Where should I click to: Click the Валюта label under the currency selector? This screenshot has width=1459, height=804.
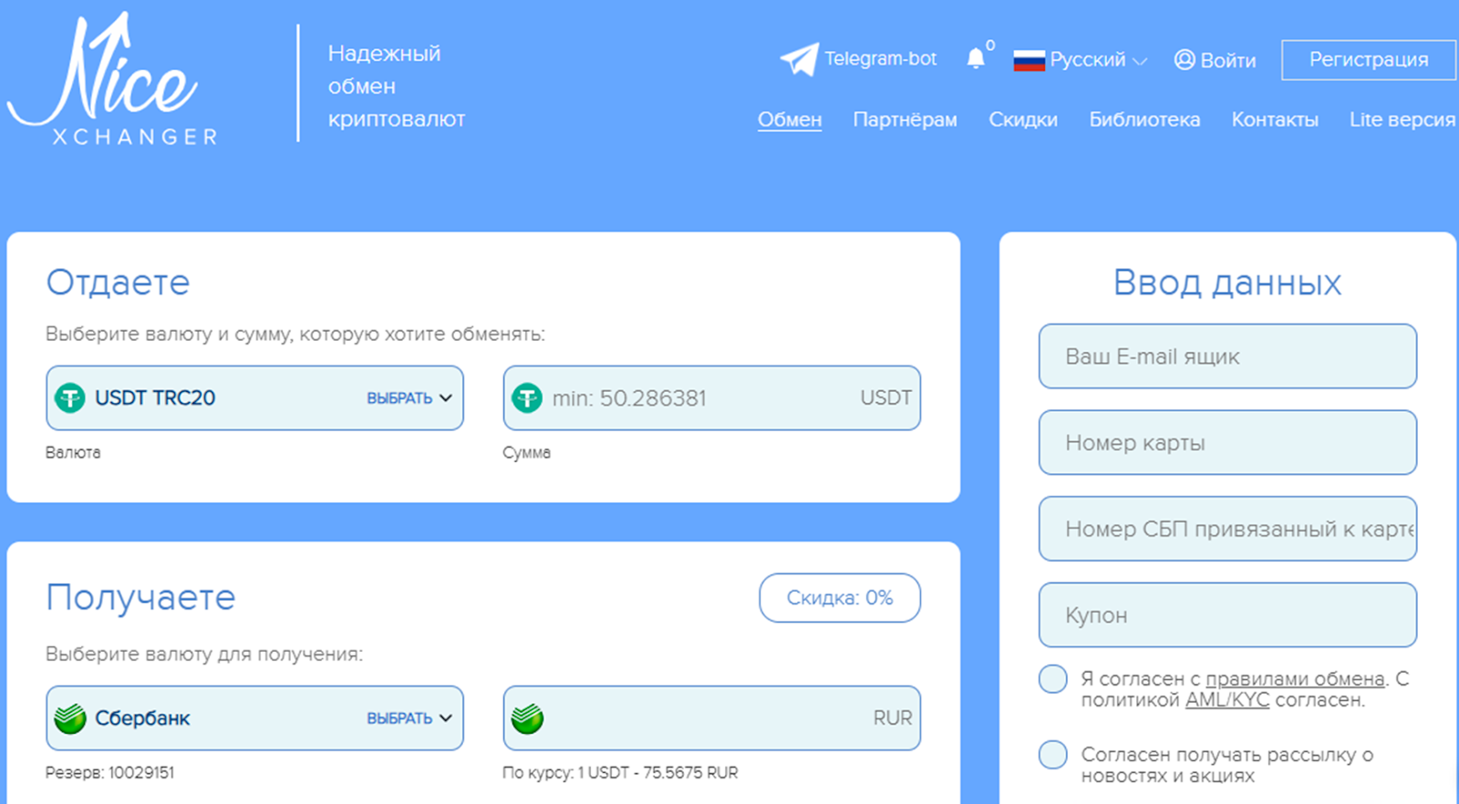tap(73, 453)
